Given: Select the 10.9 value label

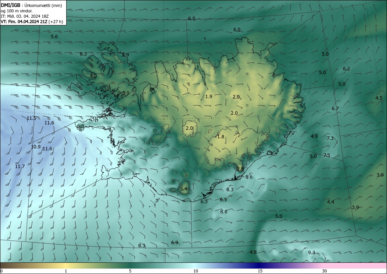Looking at the screenshot, I should click(36, 146).
